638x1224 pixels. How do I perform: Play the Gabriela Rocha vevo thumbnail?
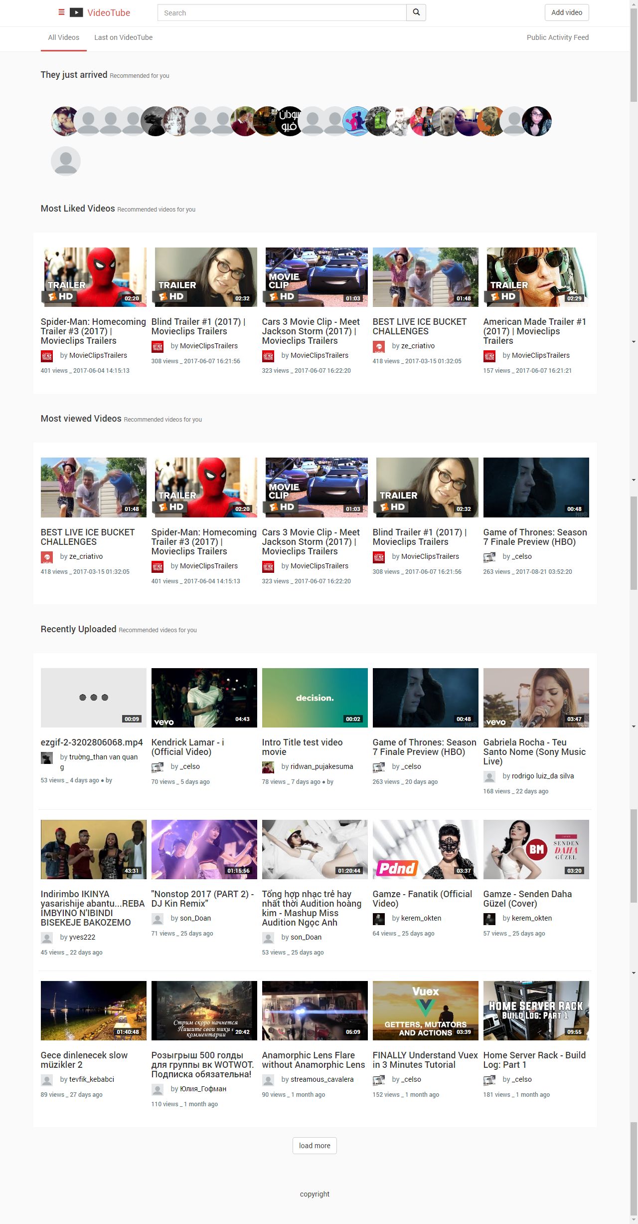(x=536, y=698)
